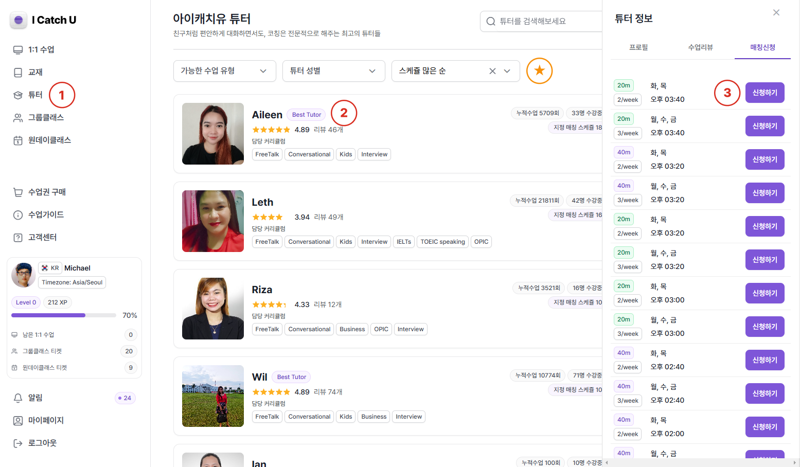Open 수업권 구매 cart item
Screen dimensions: 800x467
[40, 192]
